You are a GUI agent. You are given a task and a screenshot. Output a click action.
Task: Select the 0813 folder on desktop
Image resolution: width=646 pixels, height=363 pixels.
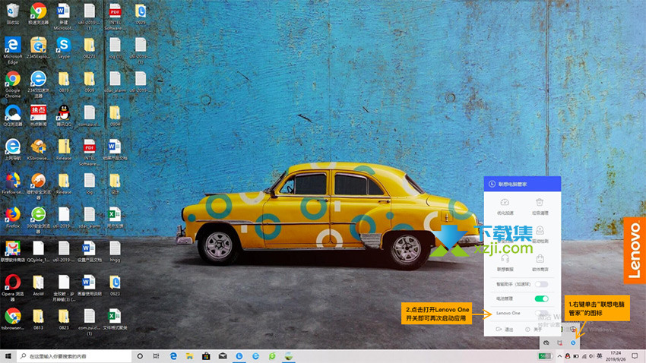tap(38, 319)
